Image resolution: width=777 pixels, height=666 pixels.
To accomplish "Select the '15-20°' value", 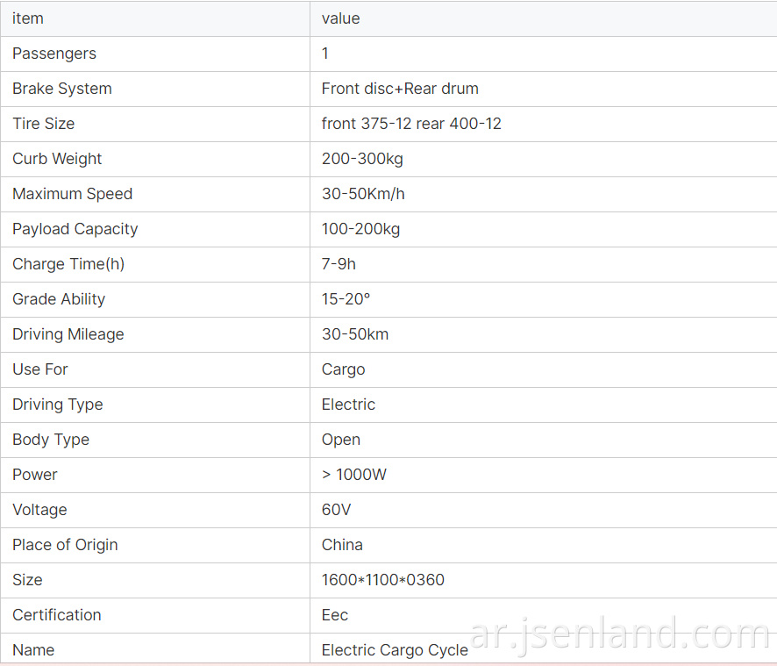I will (x=346, y=299).
